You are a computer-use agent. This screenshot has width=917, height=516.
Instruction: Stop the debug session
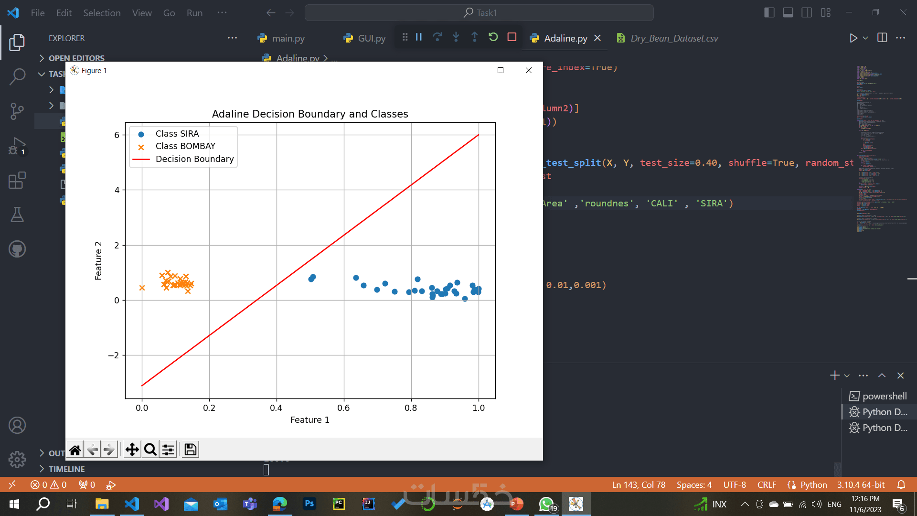[x=512, y=37]
